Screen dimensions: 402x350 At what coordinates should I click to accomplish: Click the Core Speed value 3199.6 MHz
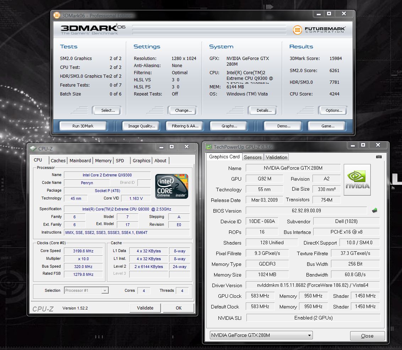83,251
